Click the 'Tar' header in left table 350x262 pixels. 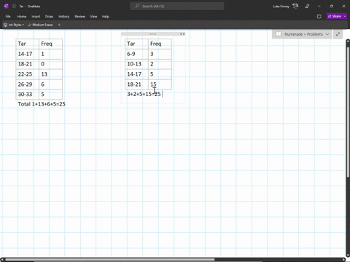(x=28, y=44)
